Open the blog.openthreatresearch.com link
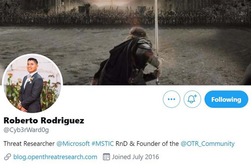The image size is (251, 166). (x=55, y=157)
